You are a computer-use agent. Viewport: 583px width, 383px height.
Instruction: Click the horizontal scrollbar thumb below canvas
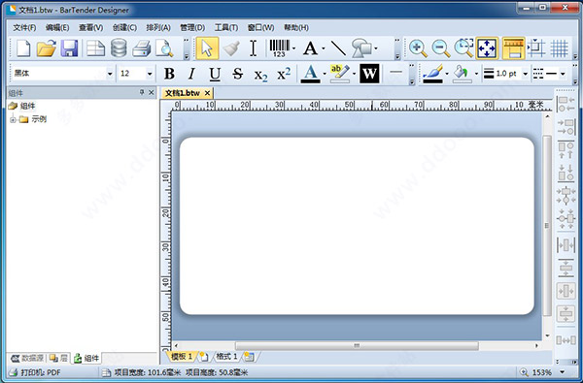357,346
